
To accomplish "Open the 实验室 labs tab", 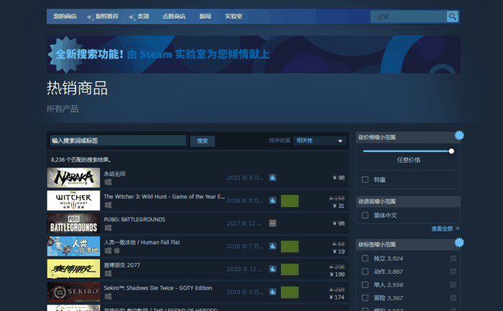I will [x=234, y=16].
